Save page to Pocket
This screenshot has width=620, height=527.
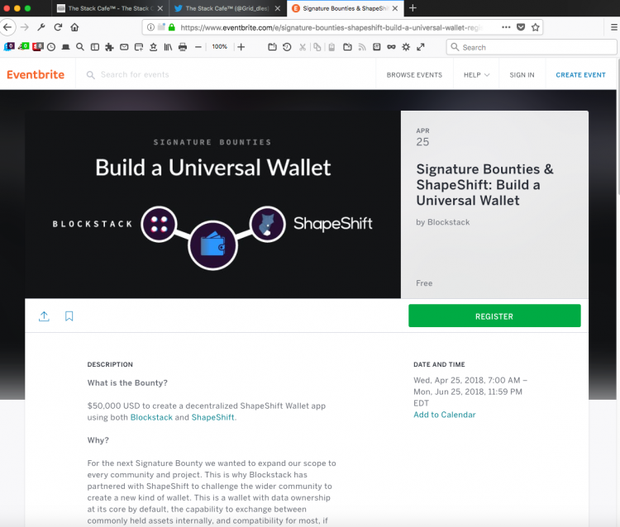coord(521,27)
